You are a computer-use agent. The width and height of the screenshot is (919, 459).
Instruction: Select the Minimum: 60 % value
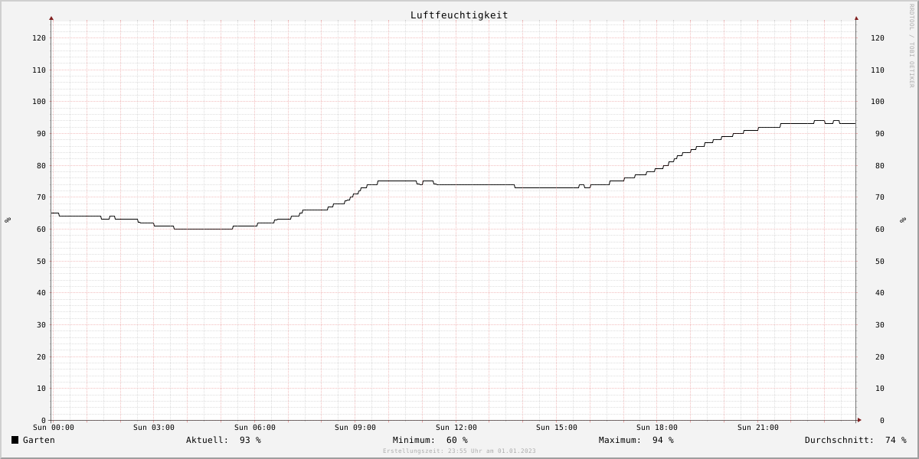(430, 440)
